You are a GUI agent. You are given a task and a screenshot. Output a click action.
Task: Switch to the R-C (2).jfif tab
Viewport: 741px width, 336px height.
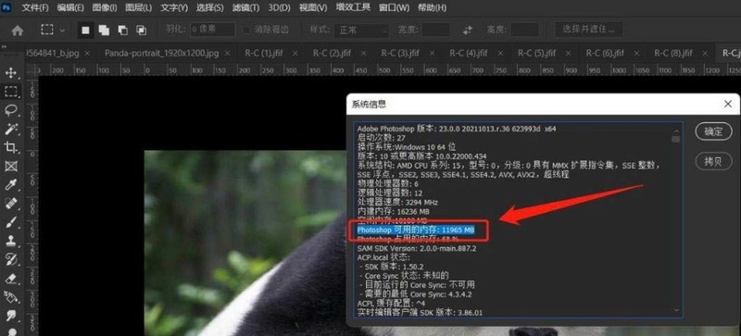click(333, 53)
